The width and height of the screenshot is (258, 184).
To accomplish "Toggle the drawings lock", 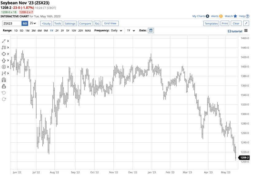I will pos(4,86).
